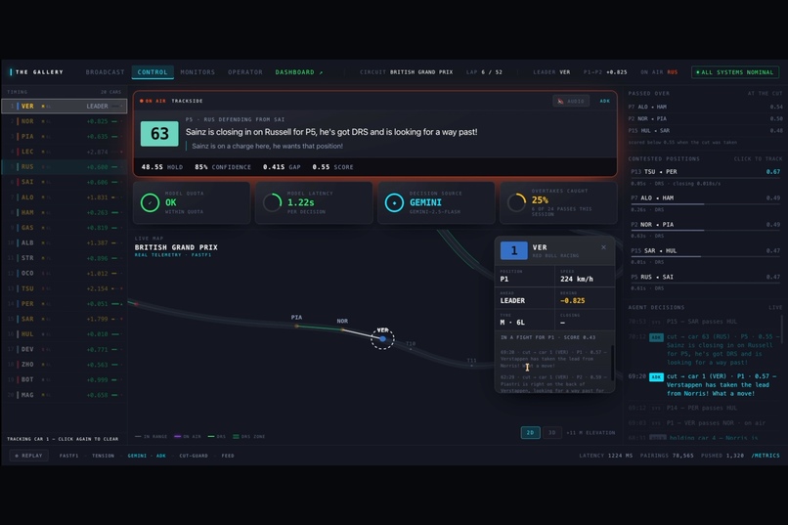
Task: Open the Broadcast tab
Action: 105,72
